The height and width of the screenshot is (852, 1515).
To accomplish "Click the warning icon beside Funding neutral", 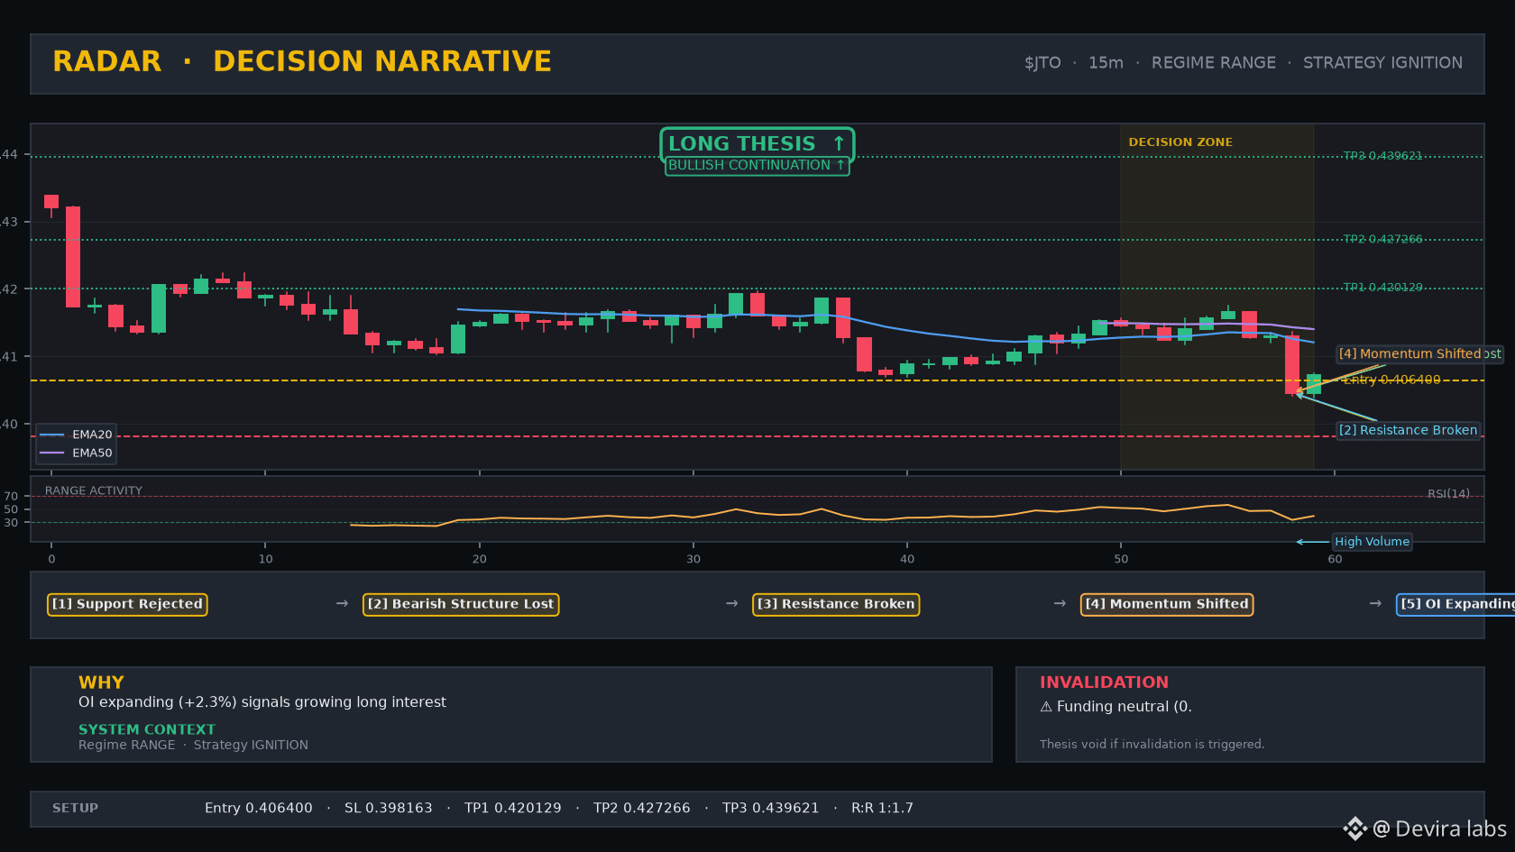I will 1046,707.
